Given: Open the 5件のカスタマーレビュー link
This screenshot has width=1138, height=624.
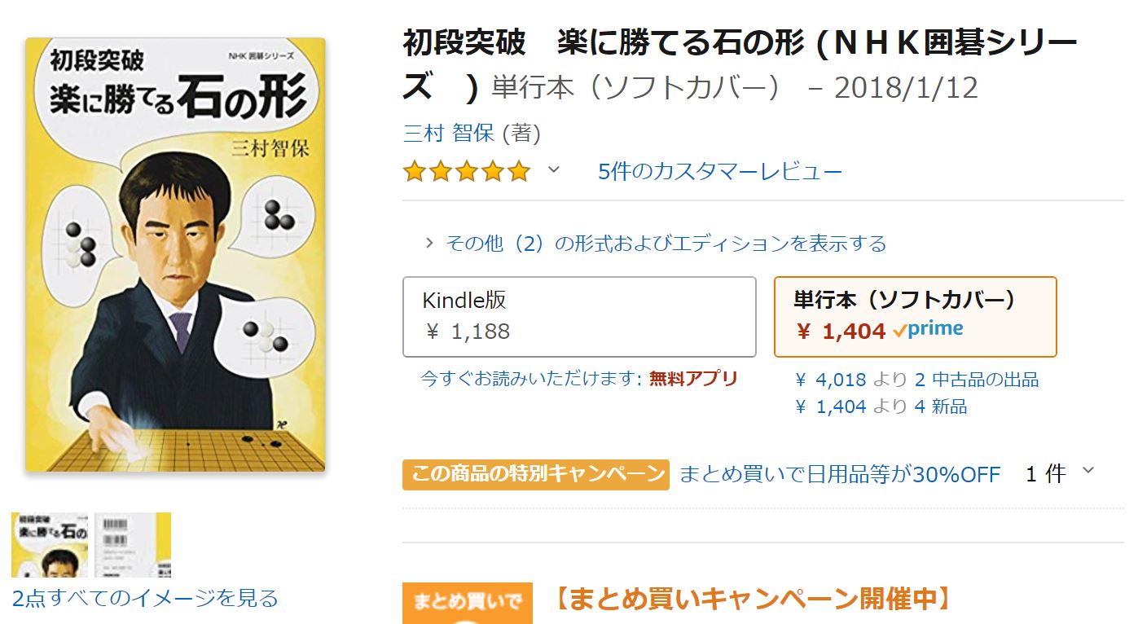Looking at the screenshot, I should pyautogui.click(x=720, y=172).
